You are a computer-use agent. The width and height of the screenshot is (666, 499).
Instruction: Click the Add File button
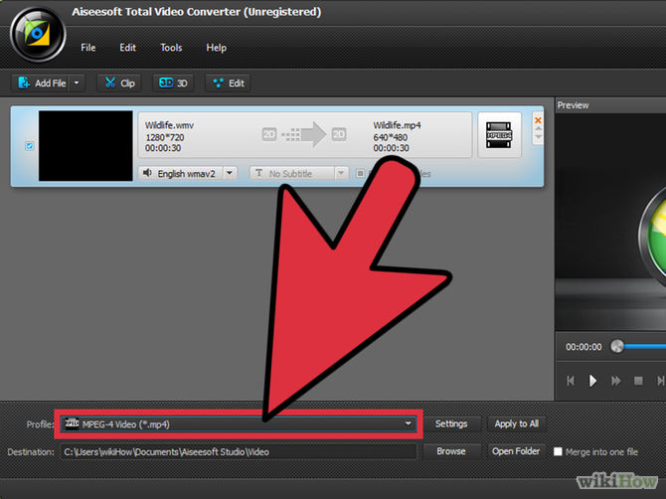click(41, 83)
